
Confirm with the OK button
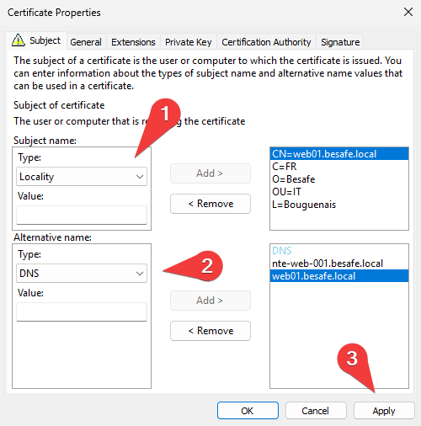pyautogui.click(x=248, y=411)
